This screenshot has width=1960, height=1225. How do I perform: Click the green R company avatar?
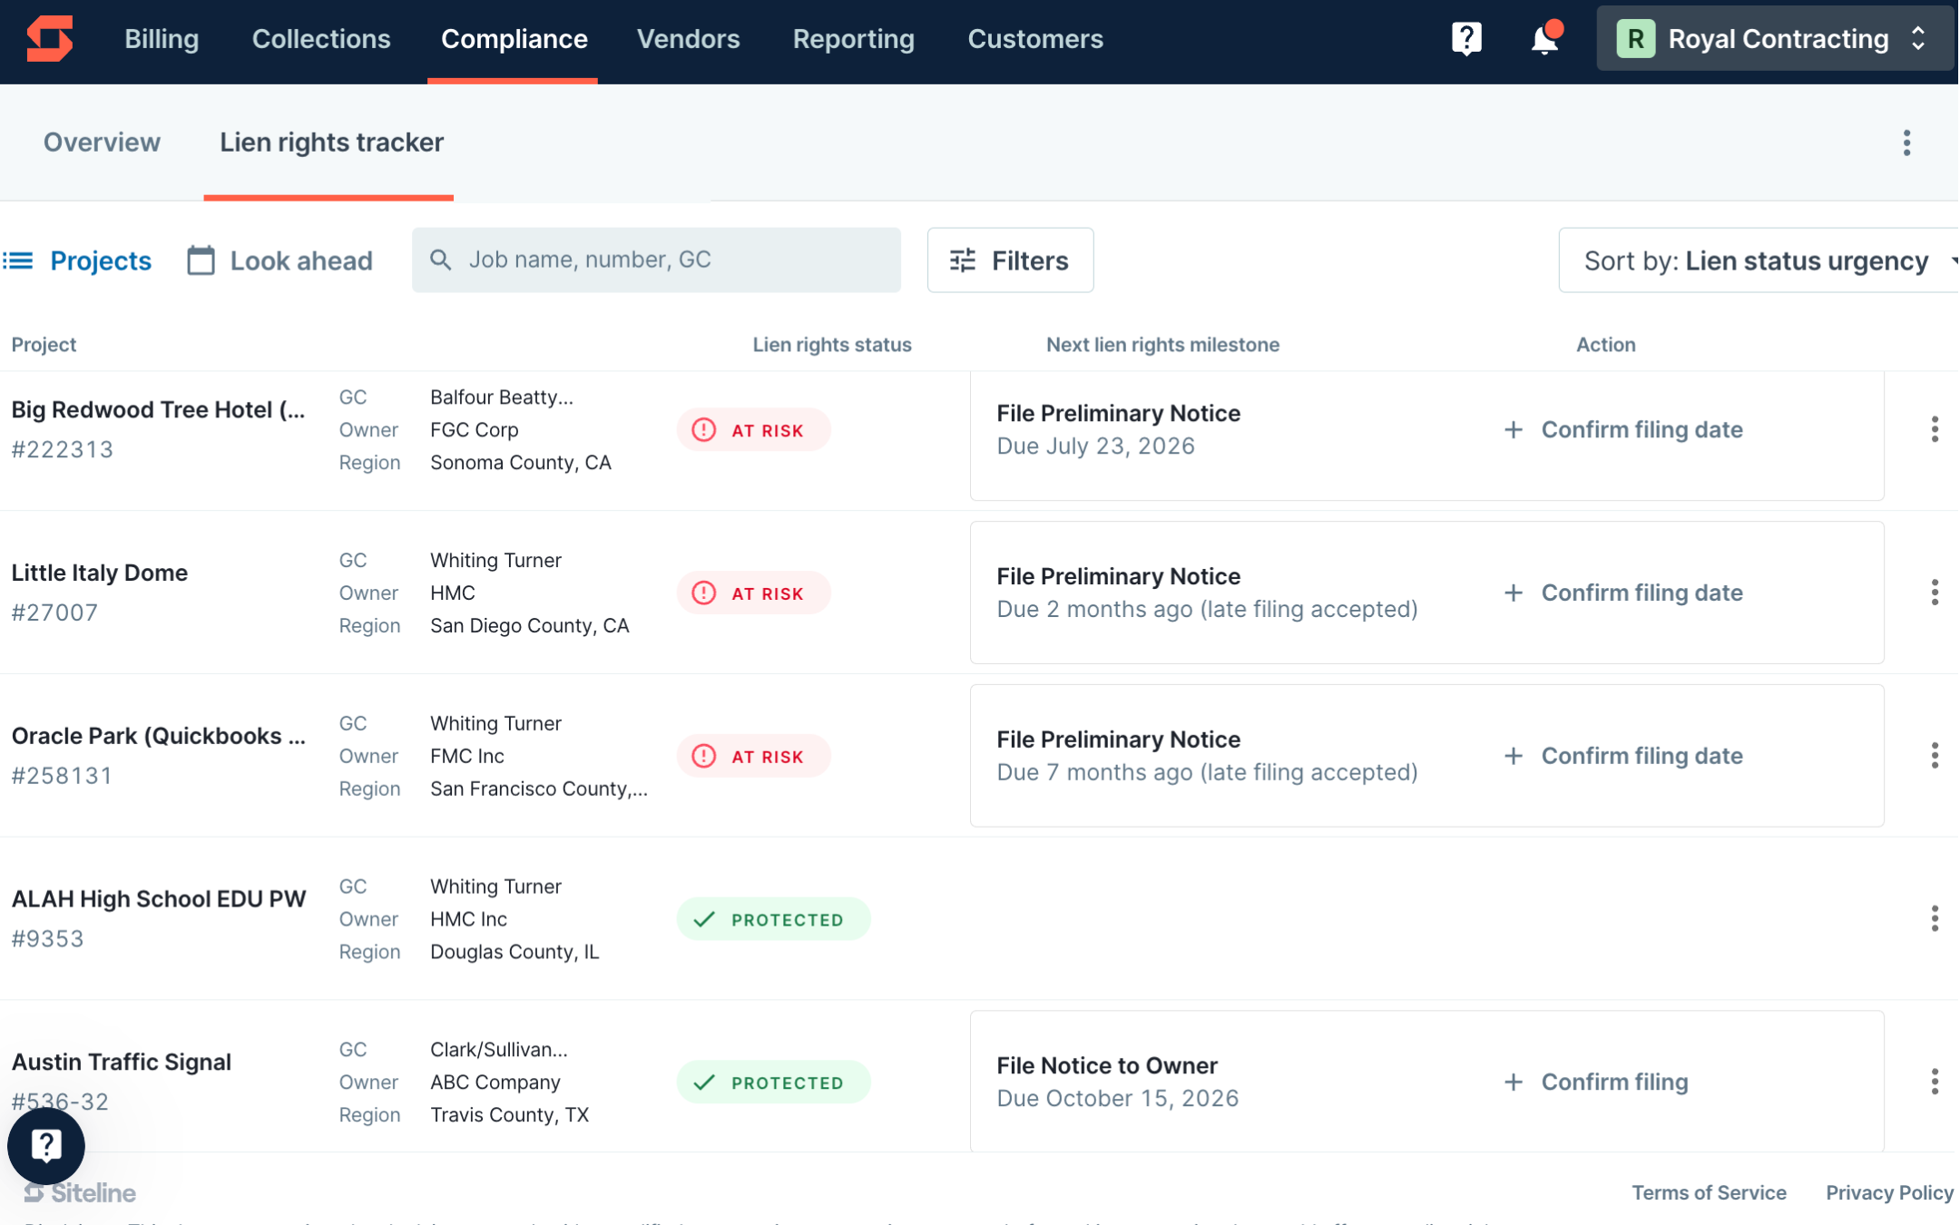coord(1635,39)
